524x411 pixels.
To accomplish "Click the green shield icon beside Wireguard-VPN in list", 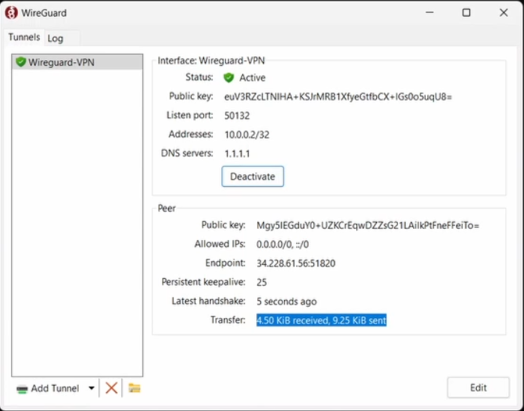I will [21, 62].
